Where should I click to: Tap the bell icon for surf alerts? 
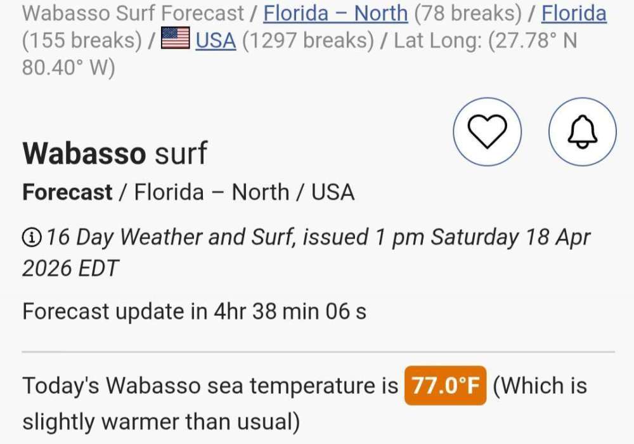tap(582, 132)
